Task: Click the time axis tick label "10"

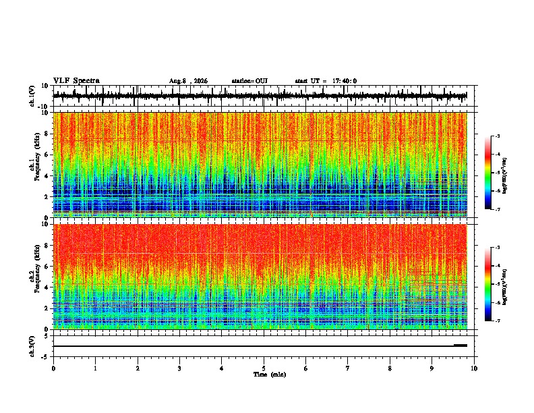Action: 474,368
